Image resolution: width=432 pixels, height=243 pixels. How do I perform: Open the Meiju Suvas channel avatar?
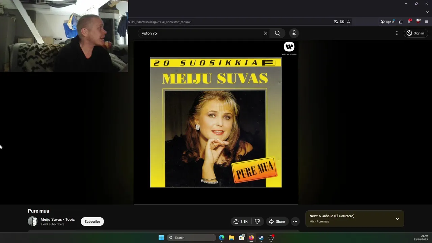coord(33,221)
